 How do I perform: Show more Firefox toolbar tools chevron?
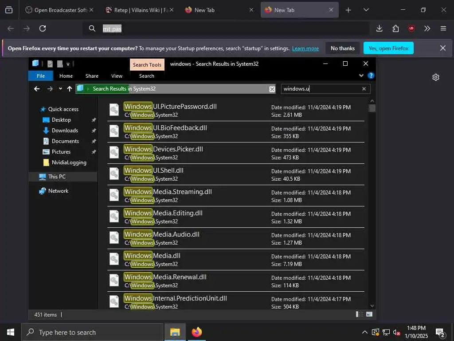pos(427,28)
